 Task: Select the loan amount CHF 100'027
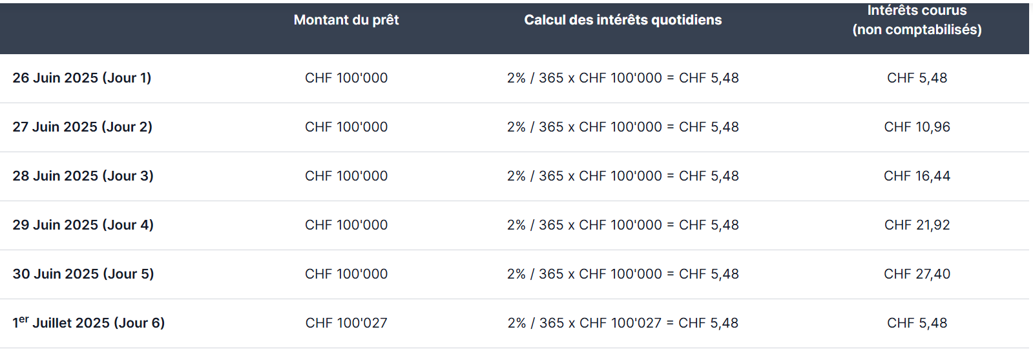[346, 323]
